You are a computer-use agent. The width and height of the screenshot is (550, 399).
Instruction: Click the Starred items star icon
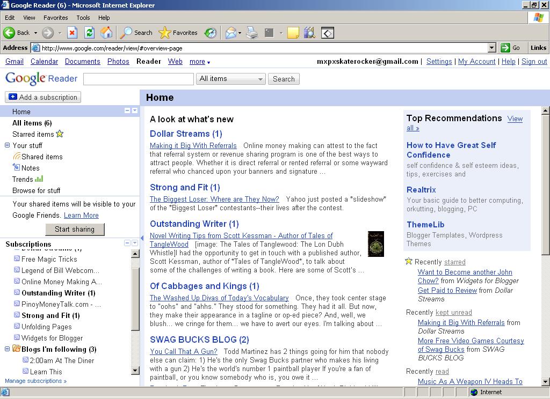coord(60,134)
